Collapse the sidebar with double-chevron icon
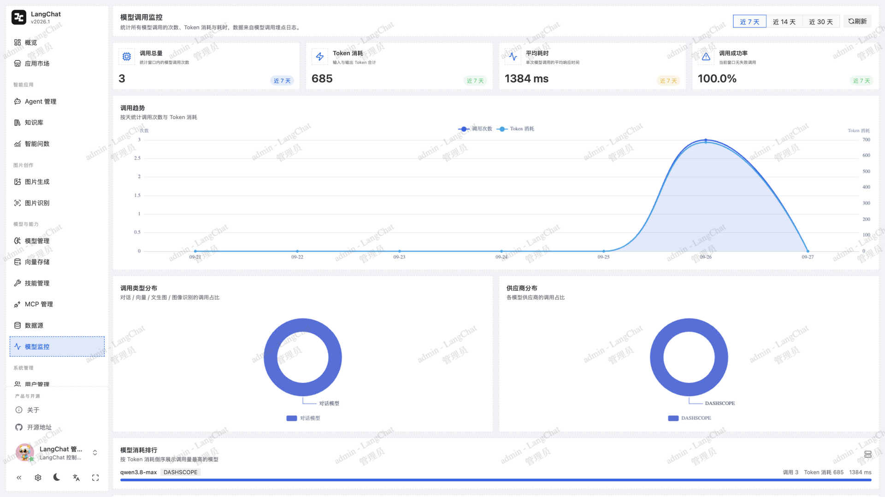The image size is (885, 497). [x=19, y=478]
